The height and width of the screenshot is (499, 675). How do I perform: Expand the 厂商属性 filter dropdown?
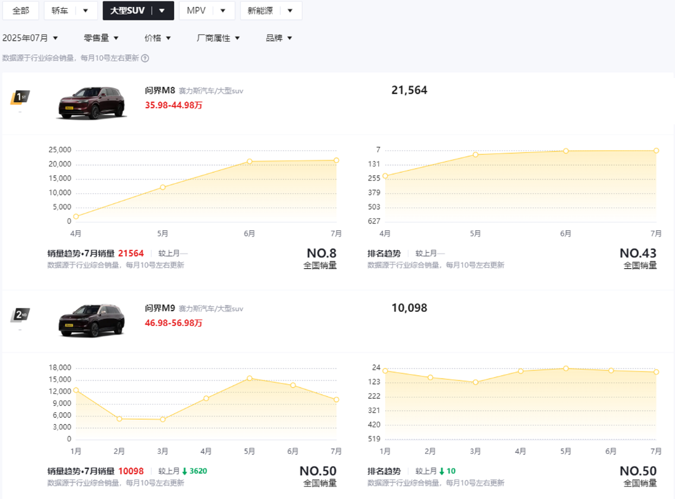tap(218, 38)
